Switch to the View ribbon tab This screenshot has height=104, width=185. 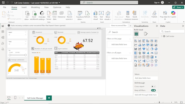click(x=46, y=7)
